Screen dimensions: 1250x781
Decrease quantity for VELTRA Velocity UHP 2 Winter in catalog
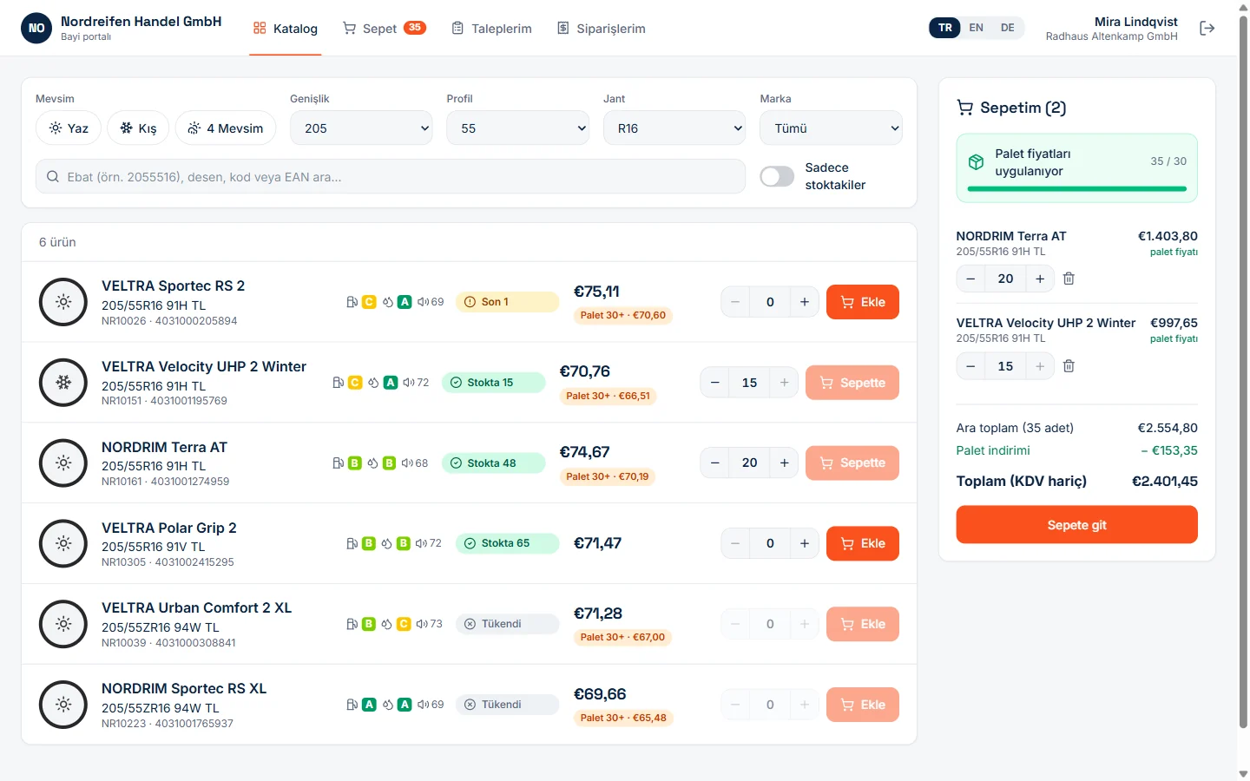(714, 383)
